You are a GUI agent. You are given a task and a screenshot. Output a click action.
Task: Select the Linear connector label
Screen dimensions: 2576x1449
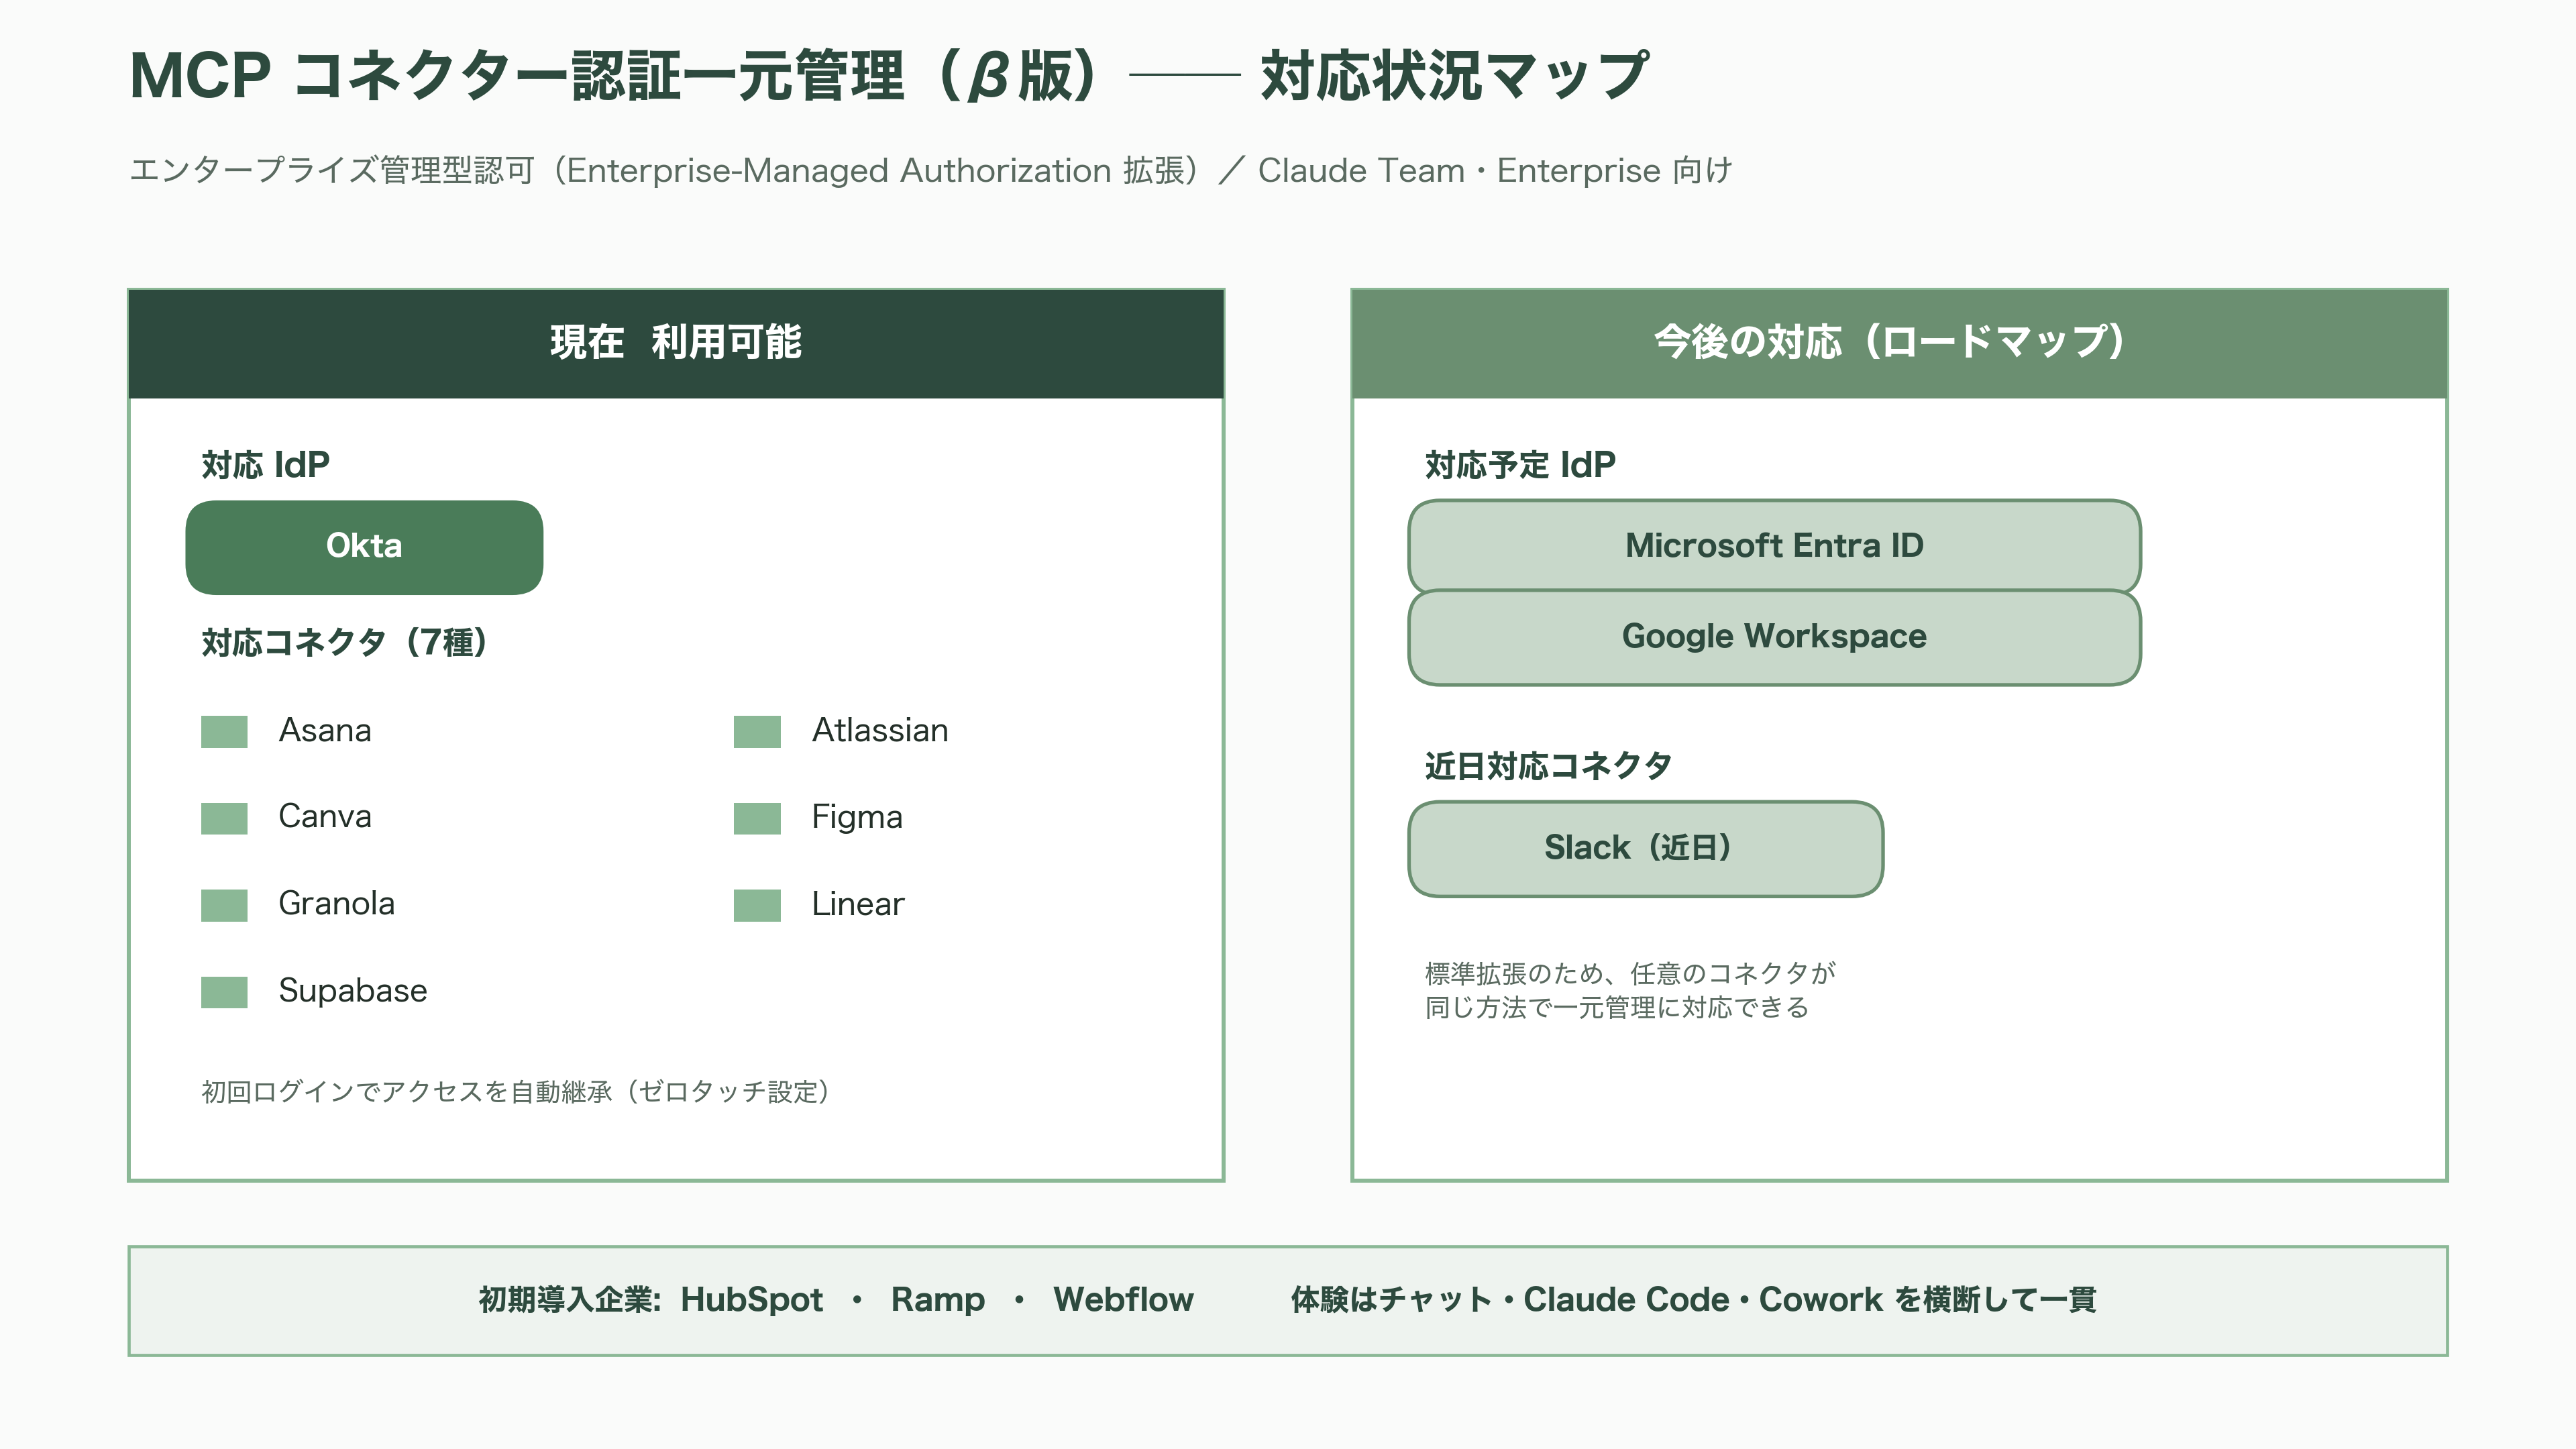858,904
